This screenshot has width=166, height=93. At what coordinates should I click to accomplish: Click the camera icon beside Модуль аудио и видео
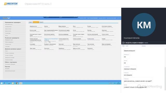tap(123, 43)
